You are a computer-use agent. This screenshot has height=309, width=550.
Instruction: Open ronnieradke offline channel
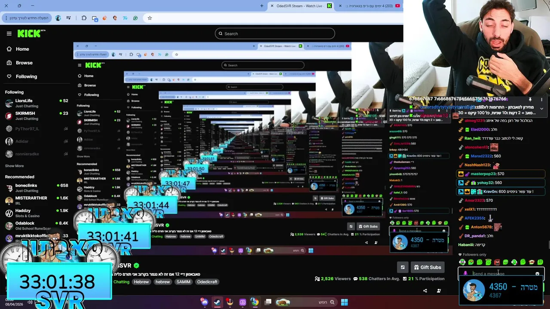[x=37, y=154]
